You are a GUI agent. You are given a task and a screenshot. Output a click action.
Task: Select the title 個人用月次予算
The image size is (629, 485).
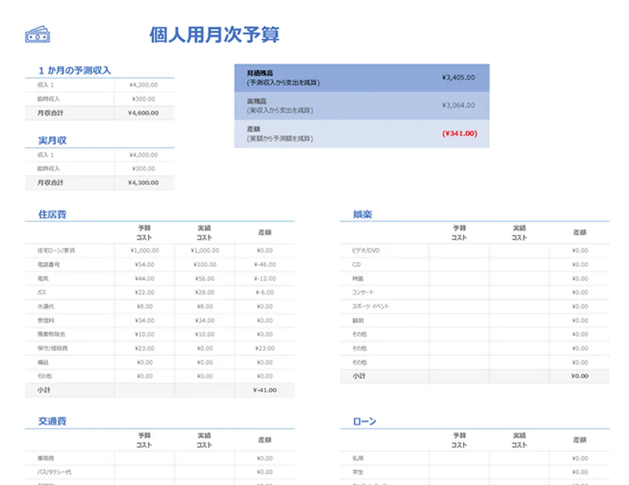click(x=215, y=35)
